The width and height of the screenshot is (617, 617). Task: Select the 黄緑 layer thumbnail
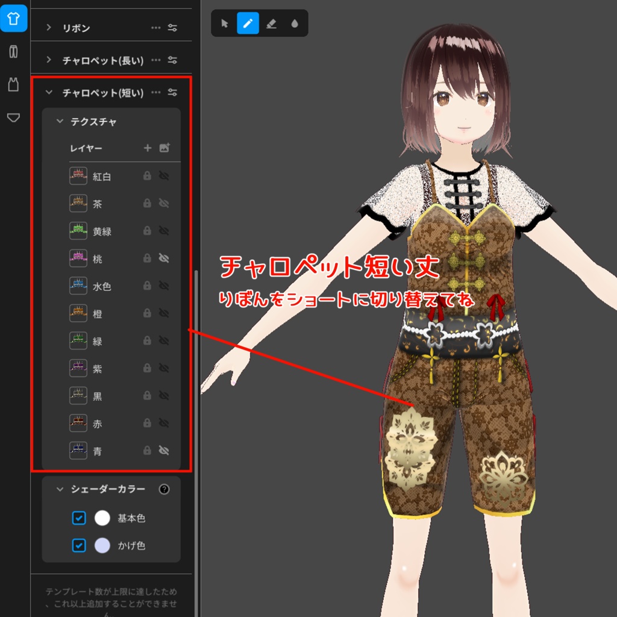tap(78, 231)
